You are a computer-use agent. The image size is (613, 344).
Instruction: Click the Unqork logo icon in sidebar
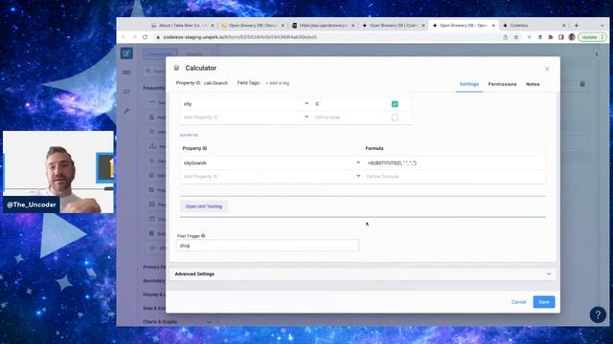coord(126,54)
